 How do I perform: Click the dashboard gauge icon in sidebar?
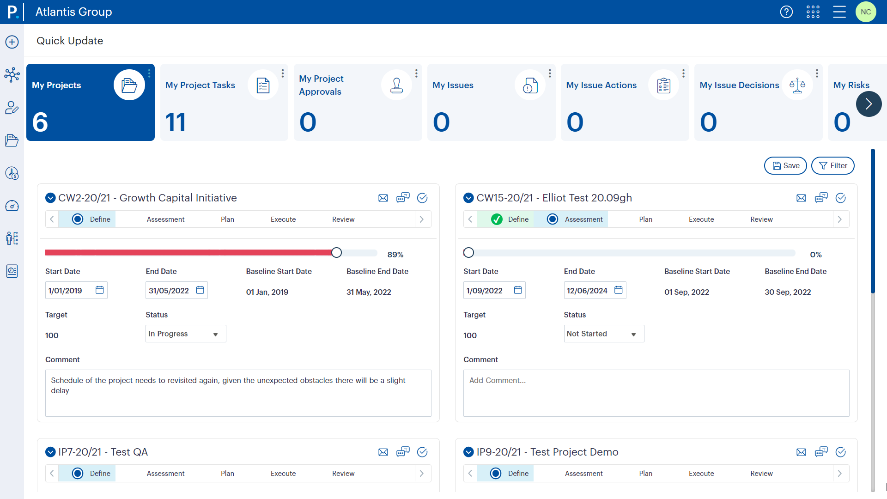click(12, 206)
